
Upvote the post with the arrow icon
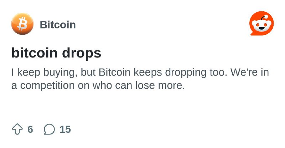(x=17, y=129)
